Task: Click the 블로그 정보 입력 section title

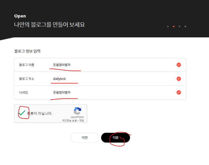Action: [x=27, y=51]
